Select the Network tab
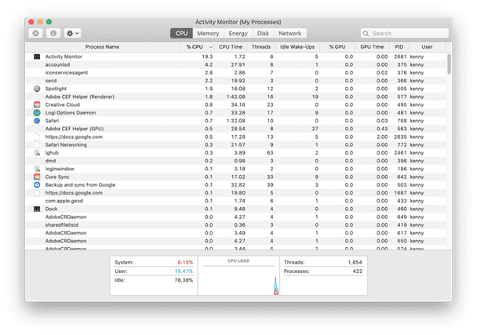The height and width of the screenshot is (335, 477). (289, 34)
